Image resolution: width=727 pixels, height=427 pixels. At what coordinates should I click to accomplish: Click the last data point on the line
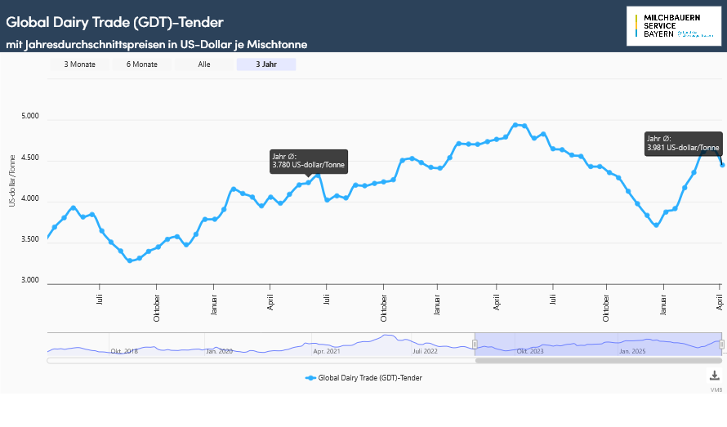(x=722, y=165)
